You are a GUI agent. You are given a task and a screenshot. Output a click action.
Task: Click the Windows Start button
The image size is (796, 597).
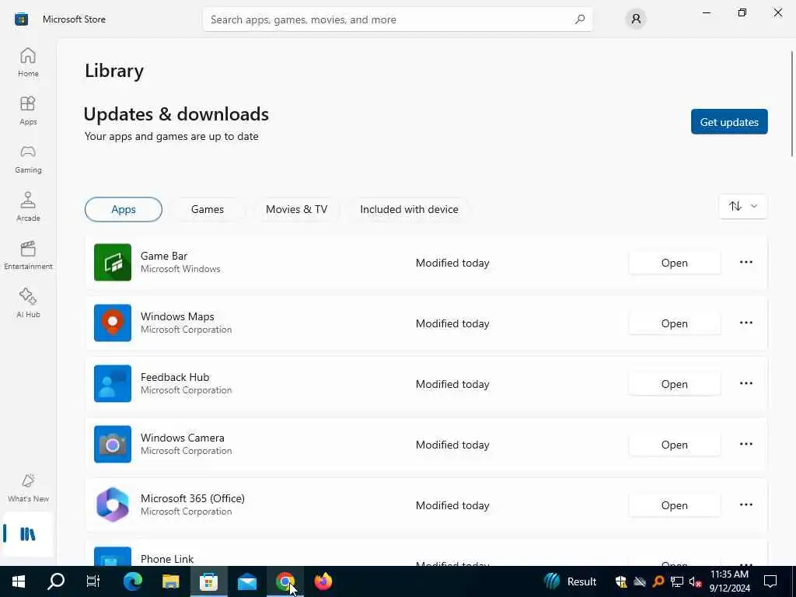click(19, 581)
